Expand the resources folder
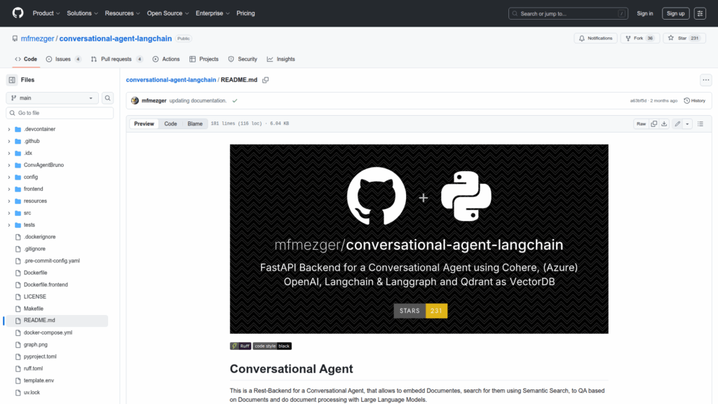 (9, 201)
